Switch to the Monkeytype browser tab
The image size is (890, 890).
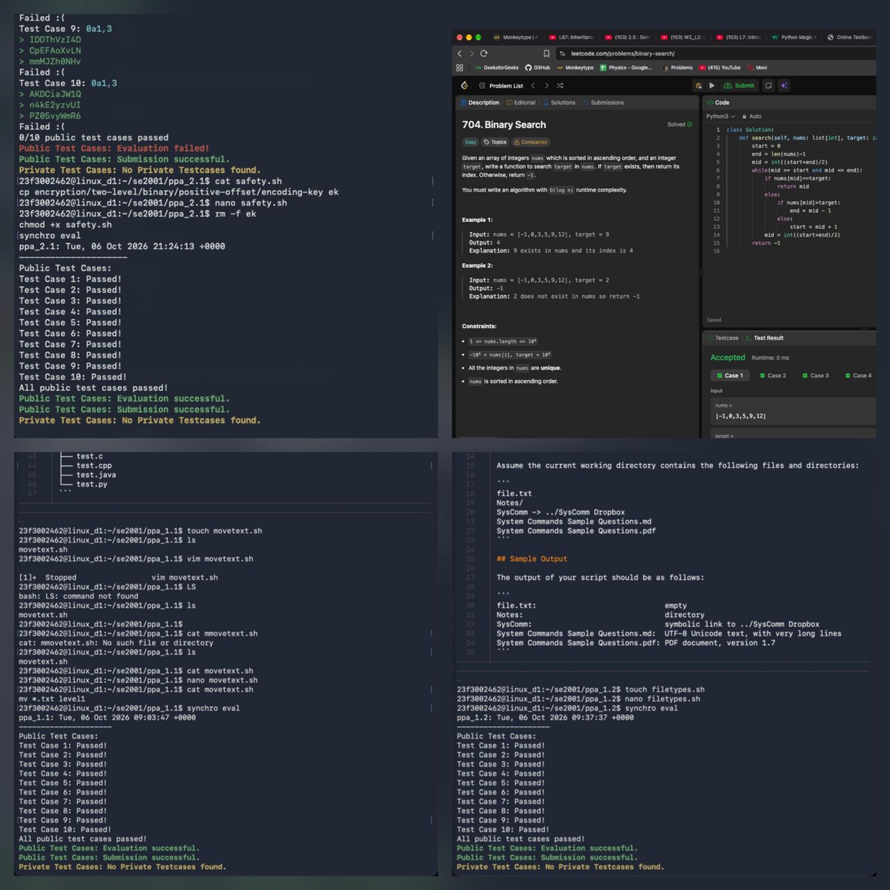click(515, 37)
